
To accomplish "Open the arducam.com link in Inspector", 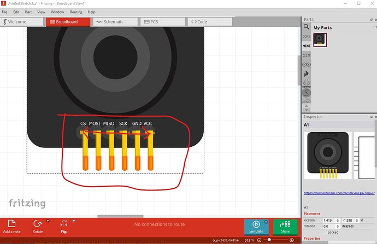I will (339, 193).
